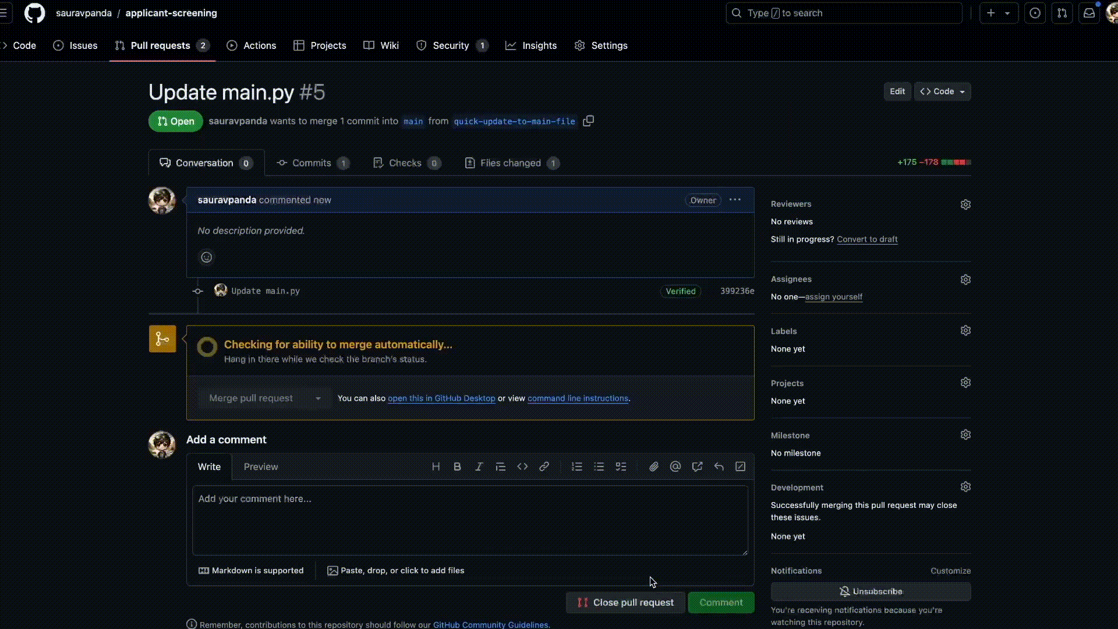Click the attach file icon in comment
The height and width of the screenshot is (629, 1118).
coord(653,467)
